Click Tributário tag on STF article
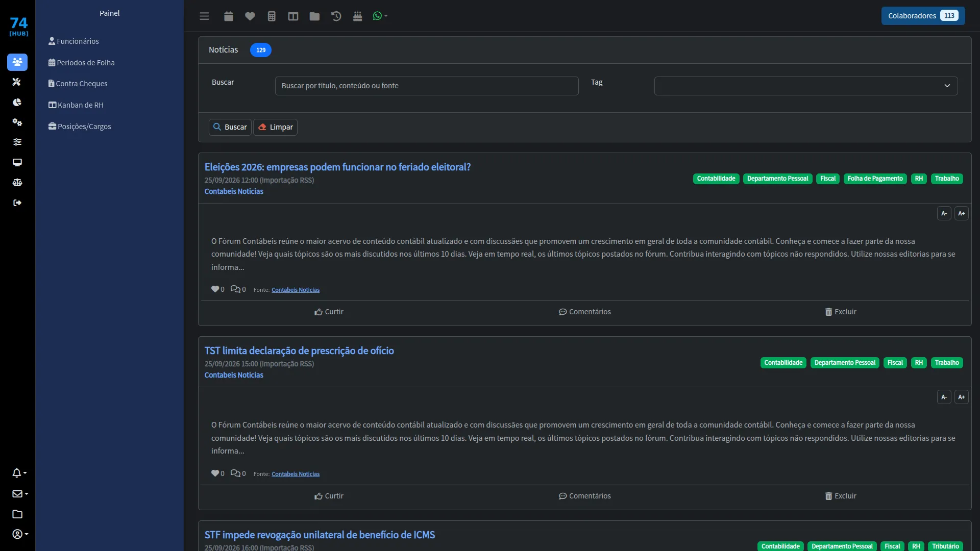Viewport: 980px width, 551px height. pos(945,546)
